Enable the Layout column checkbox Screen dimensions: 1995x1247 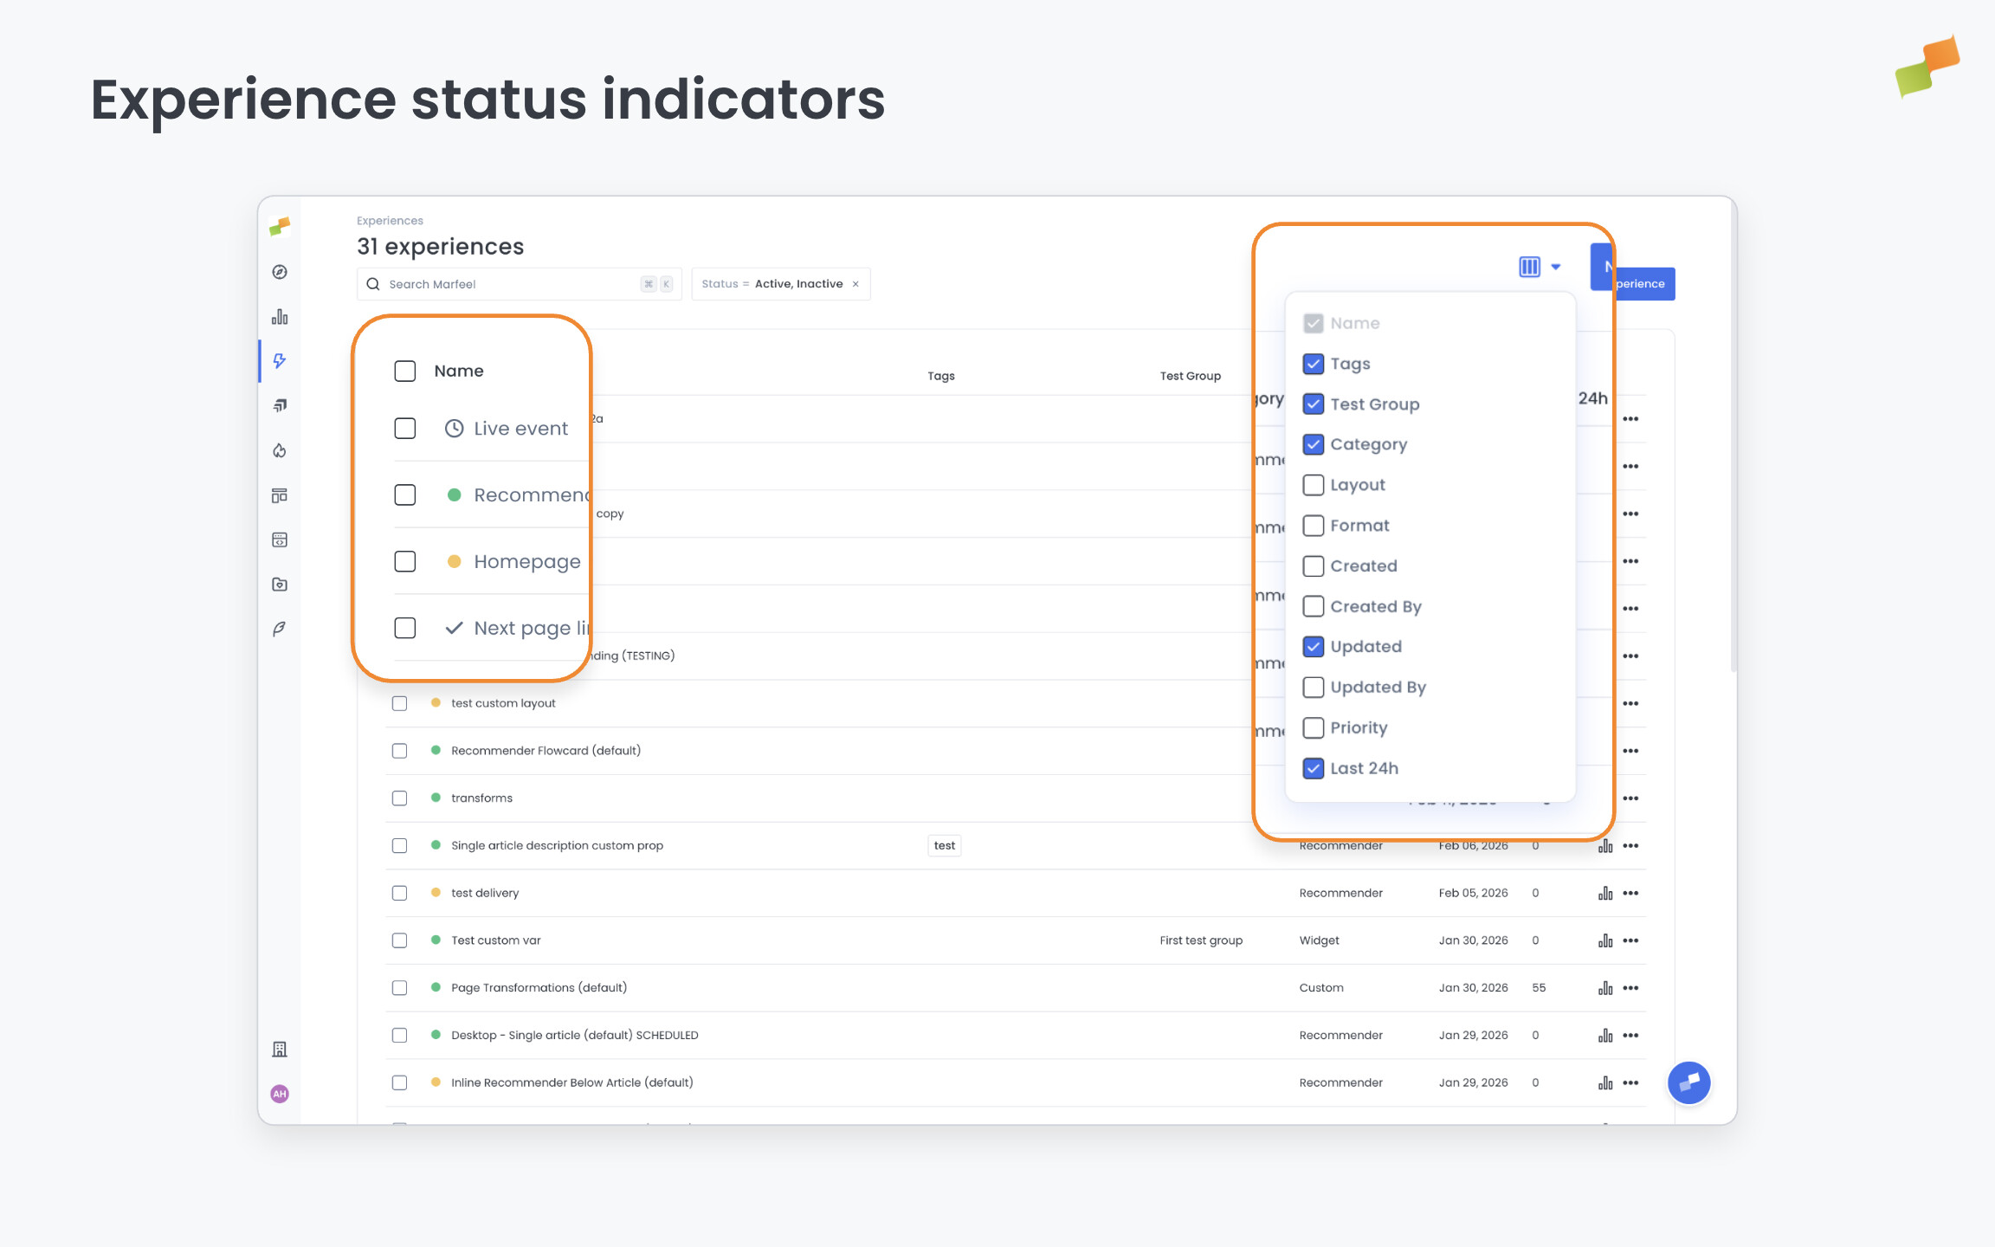pyautogui.click(x=1314, y=485)
